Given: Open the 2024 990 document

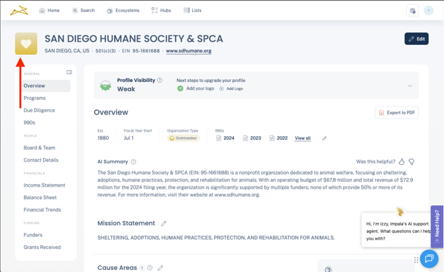Looking at the screenshot, I should [225, 138].
